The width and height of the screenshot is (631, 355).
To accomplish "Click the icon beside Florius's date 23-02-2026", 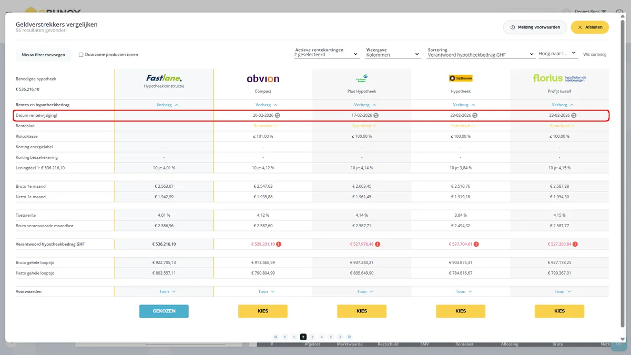I will pos(574,115).
